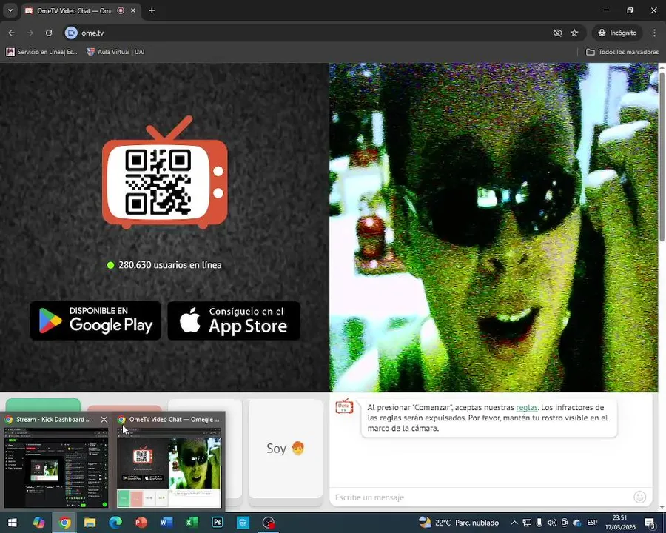Screen dimensions: 666x533
Task: Open the Chrome three-dot menu
Action: (654, 33)
